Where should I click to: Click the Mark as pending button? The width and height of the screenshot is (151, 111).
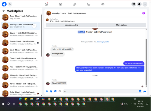[x=71, y=25]
